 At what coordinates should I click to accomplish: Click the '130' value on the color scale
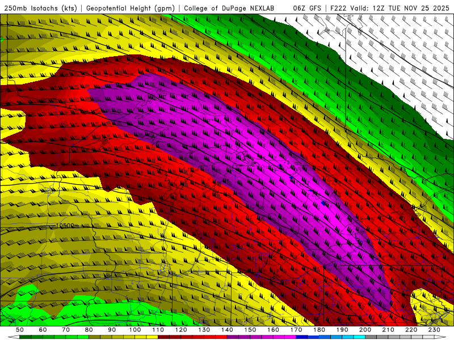pos(204,330)
